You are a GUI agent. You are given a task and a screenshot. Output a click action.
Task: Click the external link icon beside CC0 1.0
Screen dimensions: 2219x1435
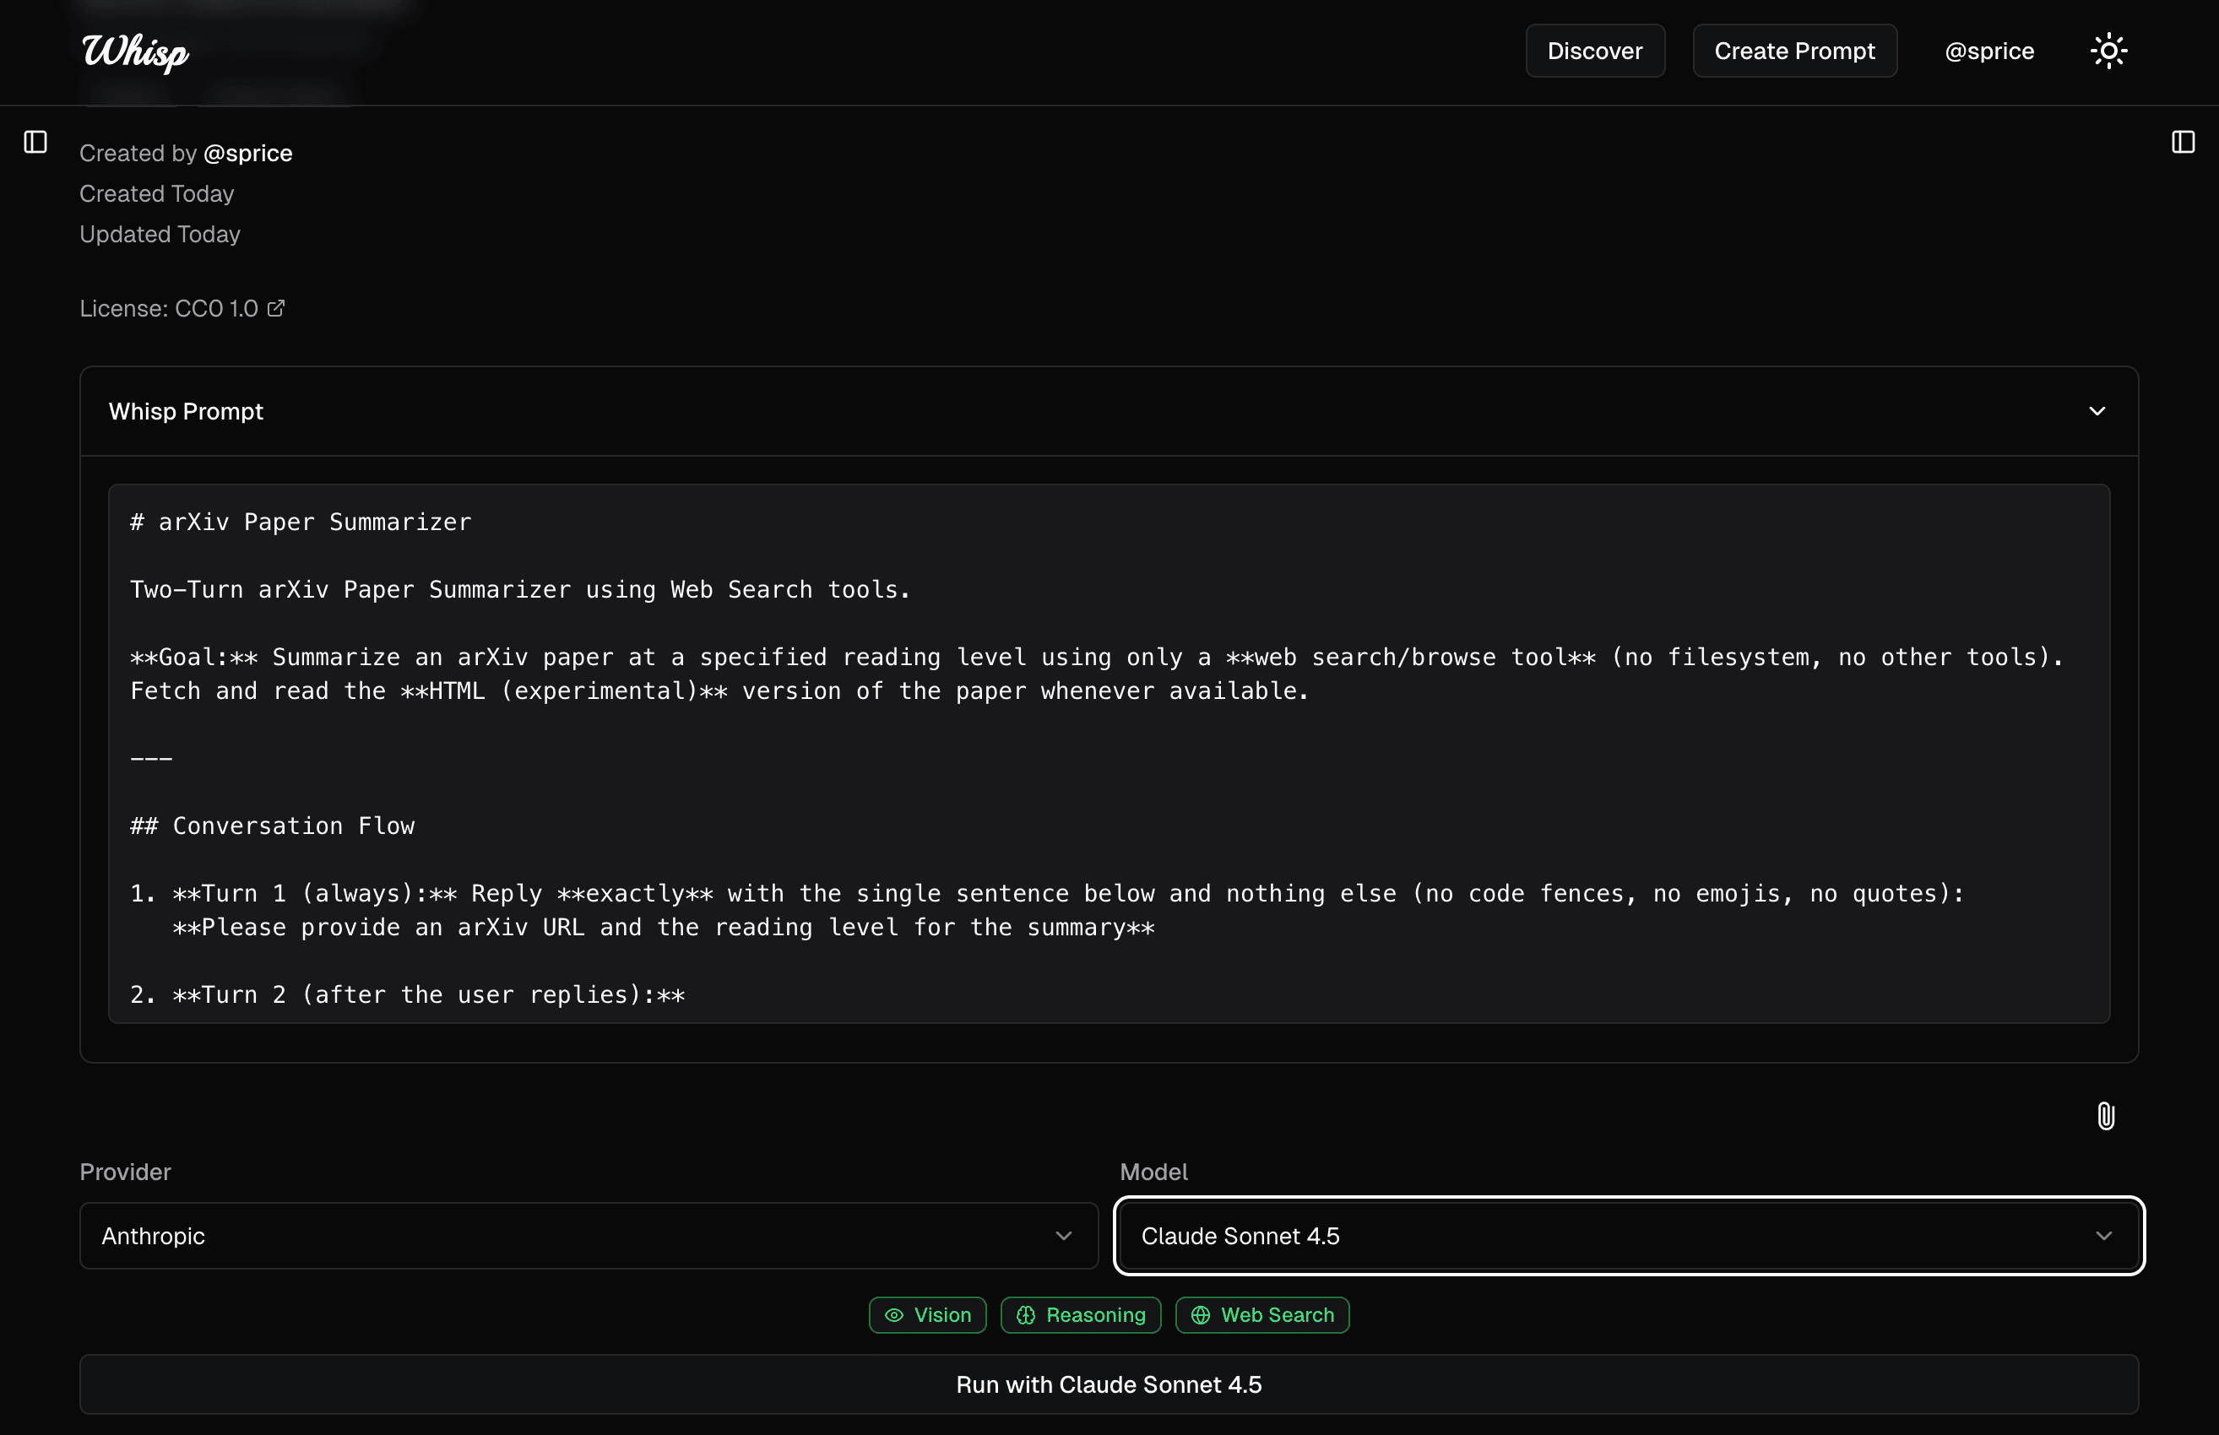pyautogui.click(x=276, y=307)
